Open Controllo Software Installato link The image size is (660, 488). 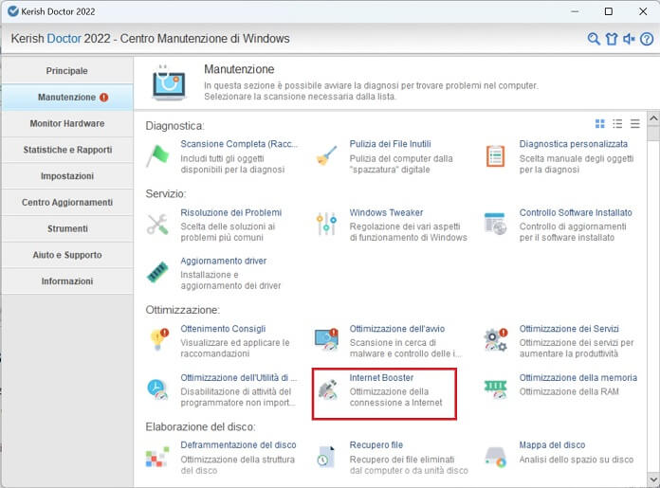576,212
